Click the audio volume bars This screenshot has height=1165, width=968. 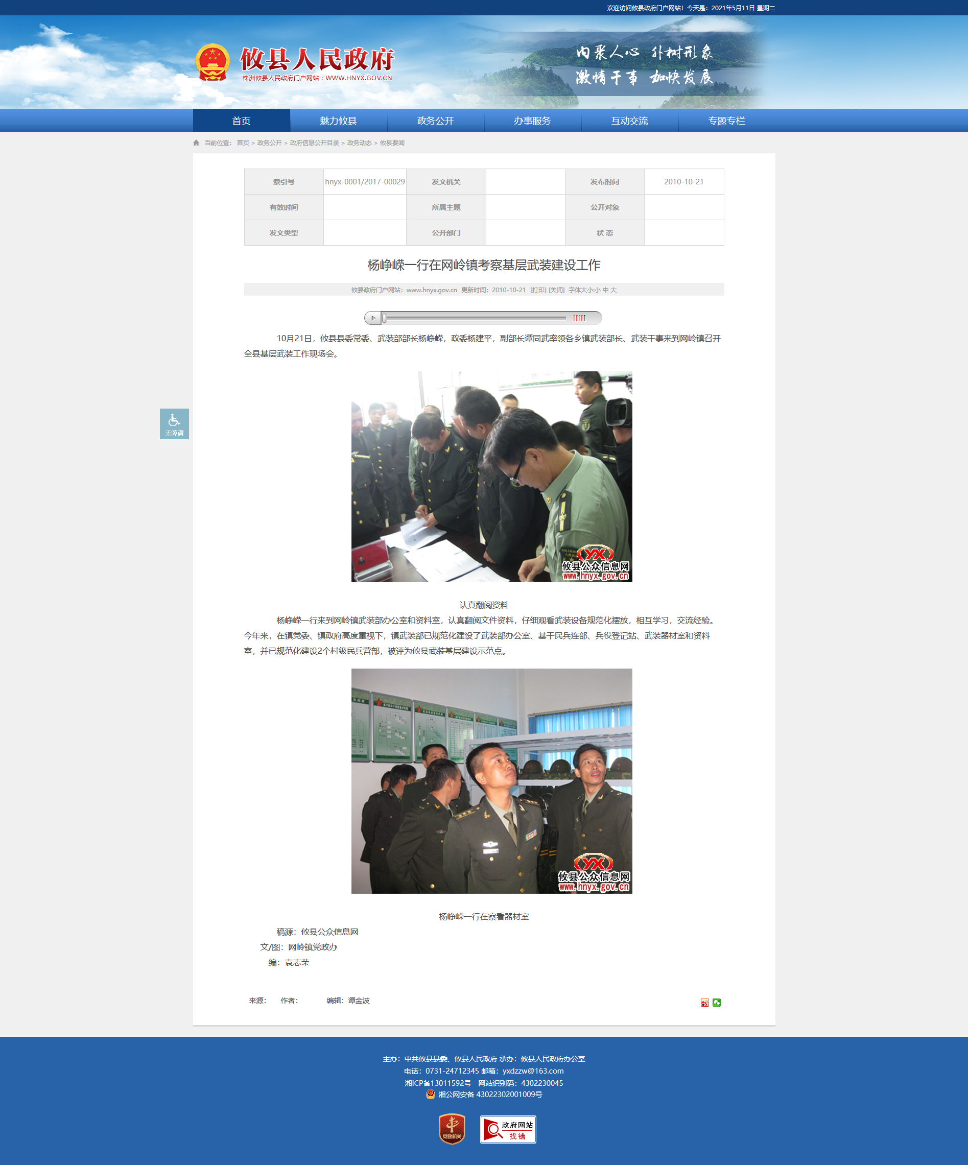coord(579,318)
